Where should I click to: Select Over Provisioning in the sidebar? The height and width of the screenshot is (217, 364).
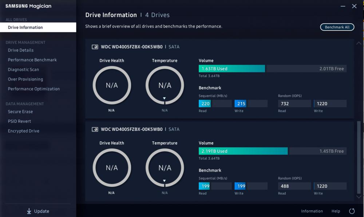tap(25, 79)
